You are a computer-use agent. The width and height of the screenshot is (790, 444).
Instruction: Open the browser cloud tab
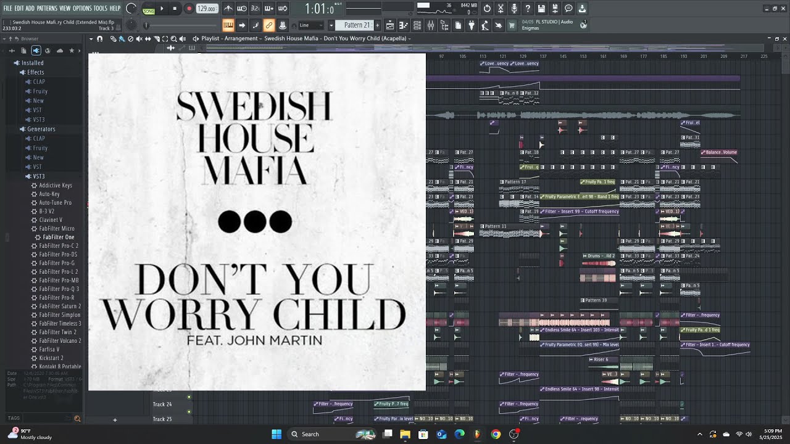(x=60, y=51)
